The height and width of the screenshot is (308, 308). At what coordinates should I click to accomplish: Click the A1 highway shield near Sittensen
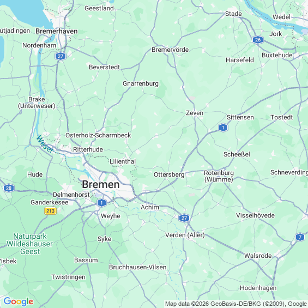coord(223,128)
